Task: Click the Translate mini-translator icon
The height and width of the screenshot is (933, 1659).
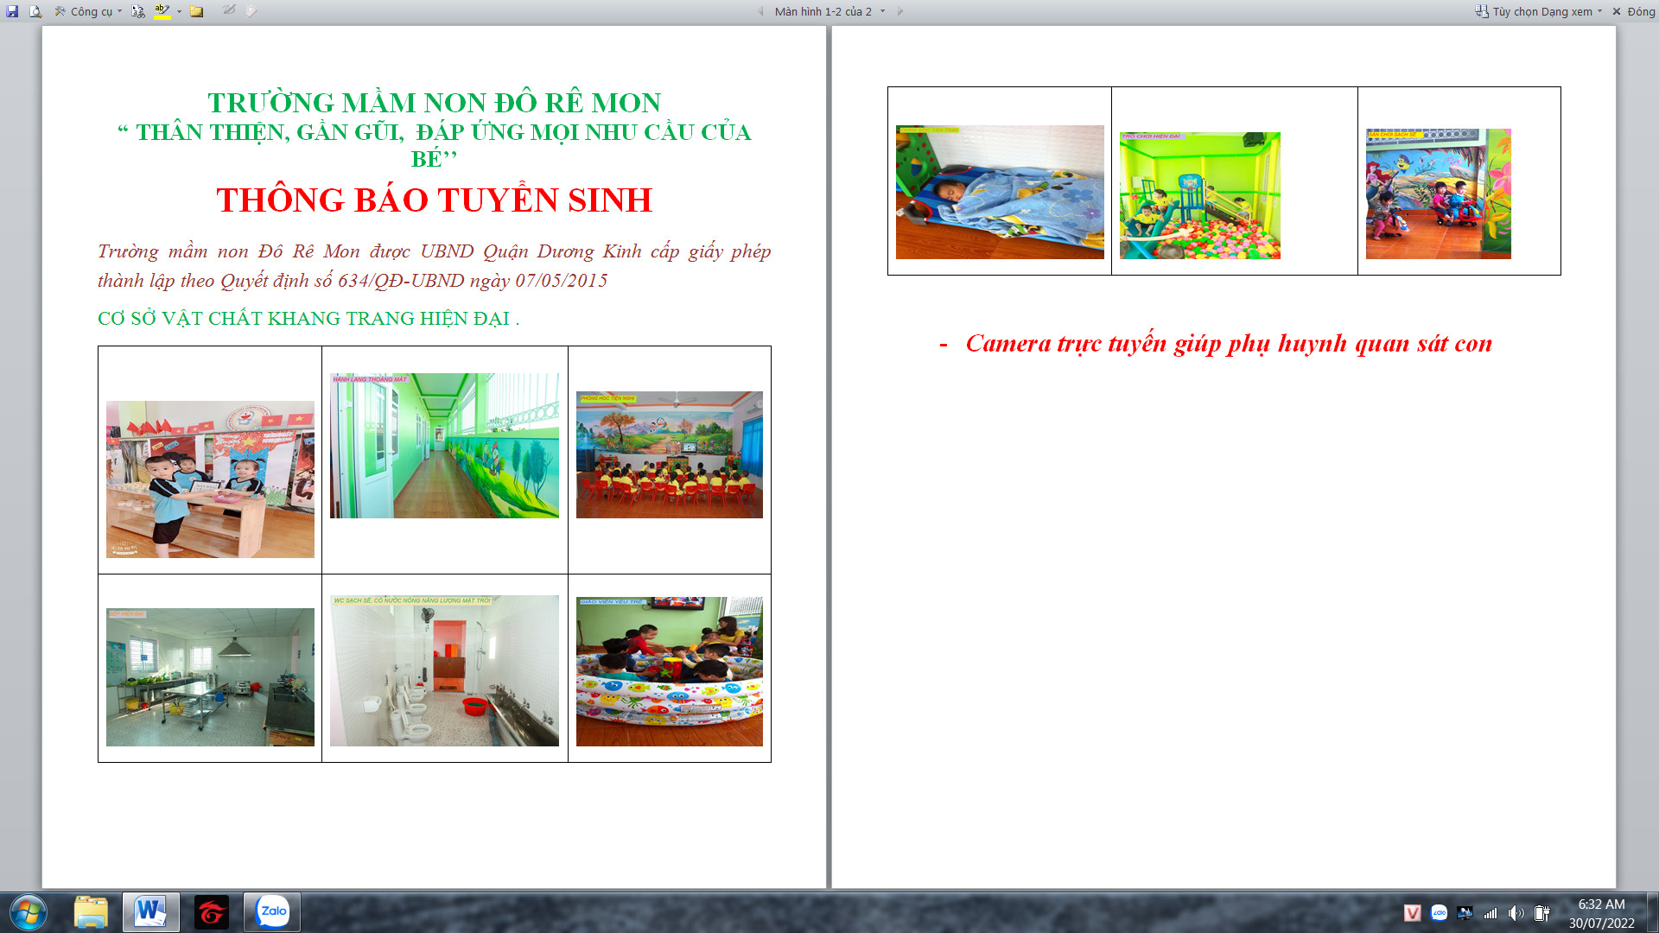Action: click(x=138, y=11)
